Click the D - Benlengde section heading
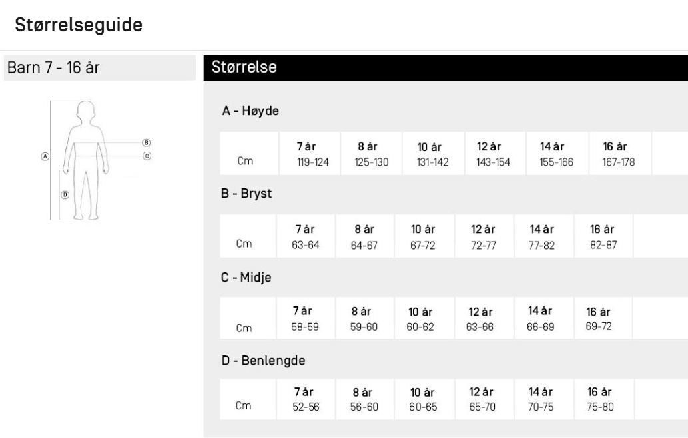 [263, 360]
